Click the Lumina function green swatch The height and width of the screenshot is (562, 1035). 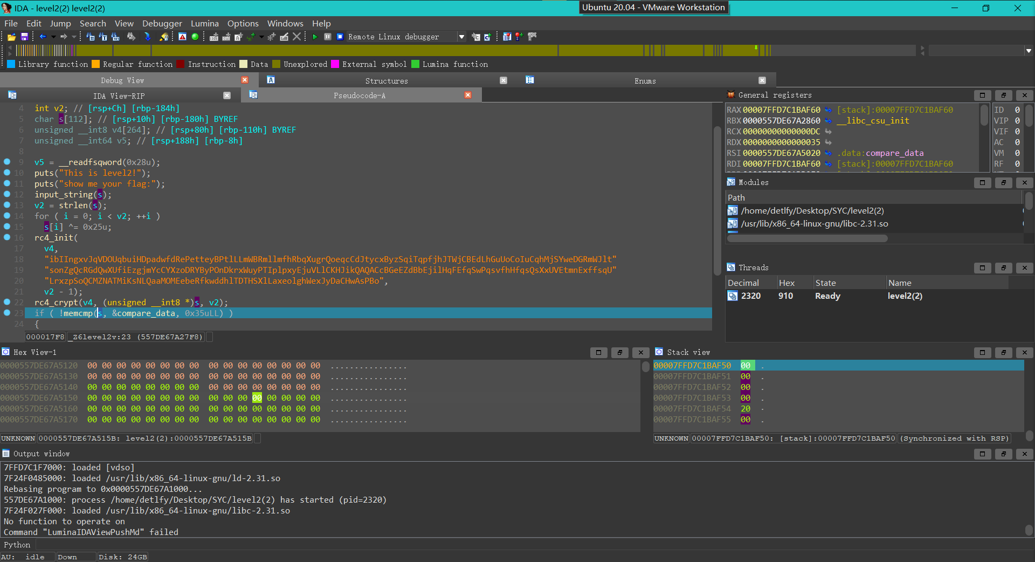tap(415, 64)
